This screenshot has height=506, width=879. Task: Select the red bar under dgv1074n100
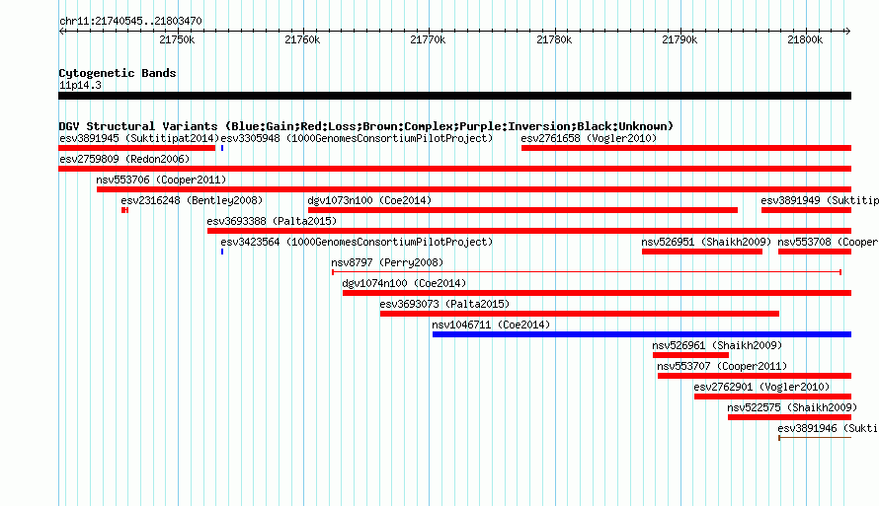click(597, 293)
